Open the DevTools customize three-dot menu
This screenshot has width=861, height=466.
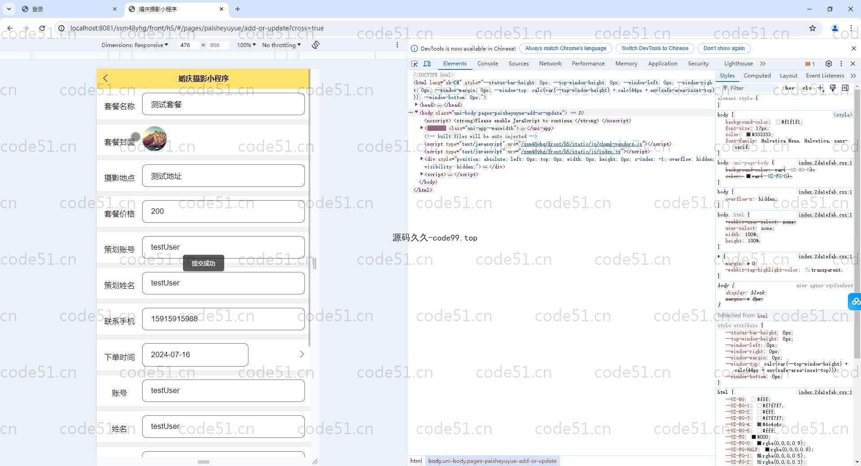click(x=841, y=64)
